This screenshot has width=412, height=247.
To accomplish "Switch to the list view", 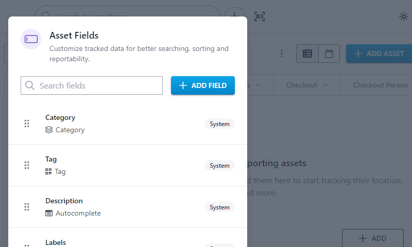I will pos(307,54).
